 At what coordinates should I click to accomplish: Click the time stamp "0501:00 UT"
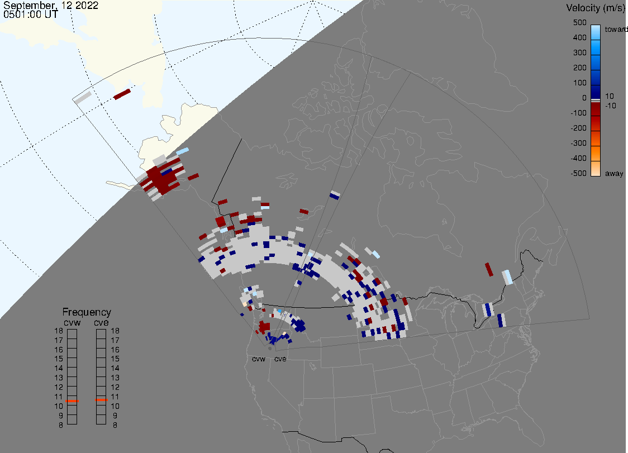click(x=30, y=14)
